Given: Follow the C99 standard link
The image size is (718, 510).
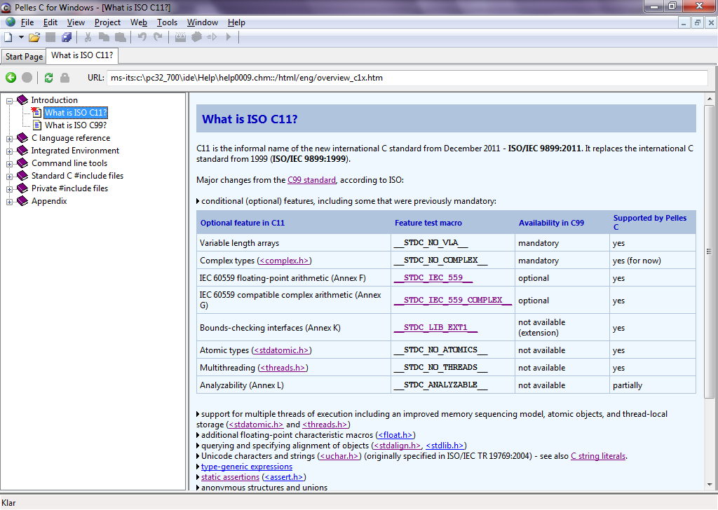Looking at the screenshot, I should [x=311, y=180].
